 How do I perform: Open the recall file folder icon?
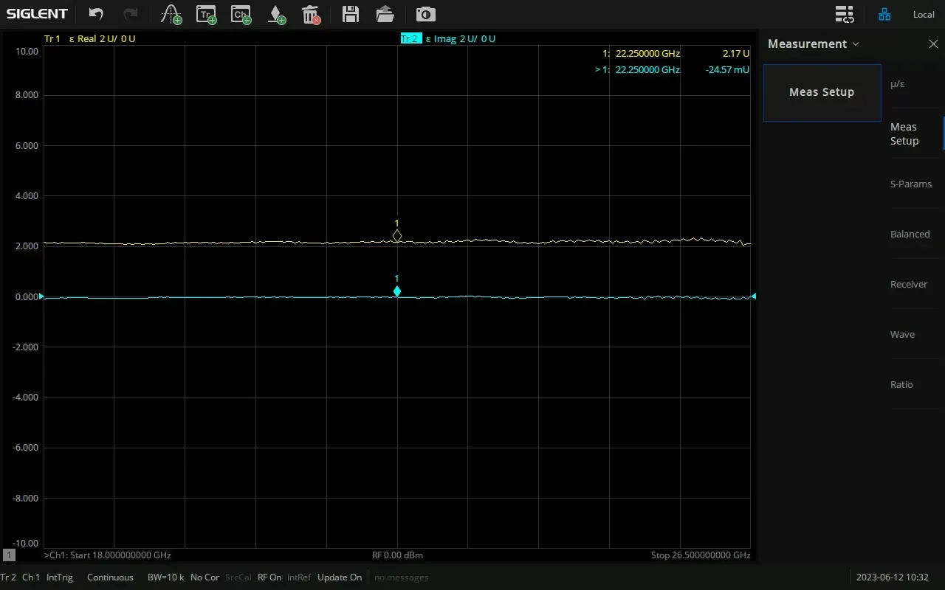pos(385,14)
